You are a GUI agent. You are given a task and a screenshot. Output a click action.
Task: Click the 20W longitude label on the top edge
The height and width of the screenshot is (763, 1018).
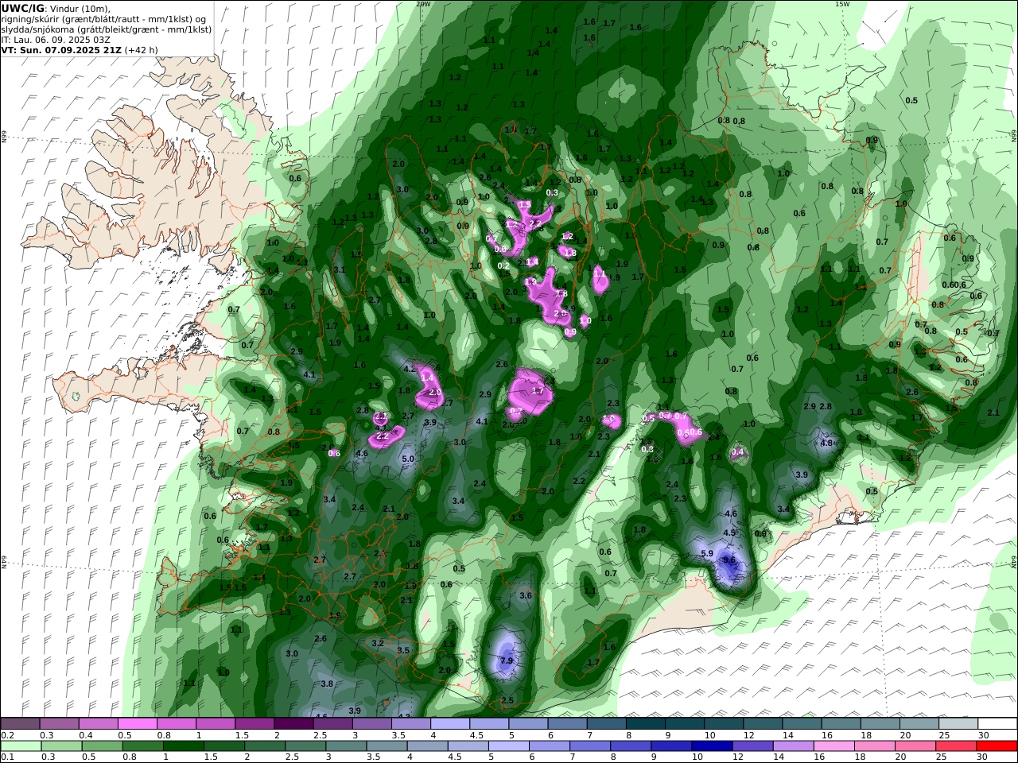423,4
